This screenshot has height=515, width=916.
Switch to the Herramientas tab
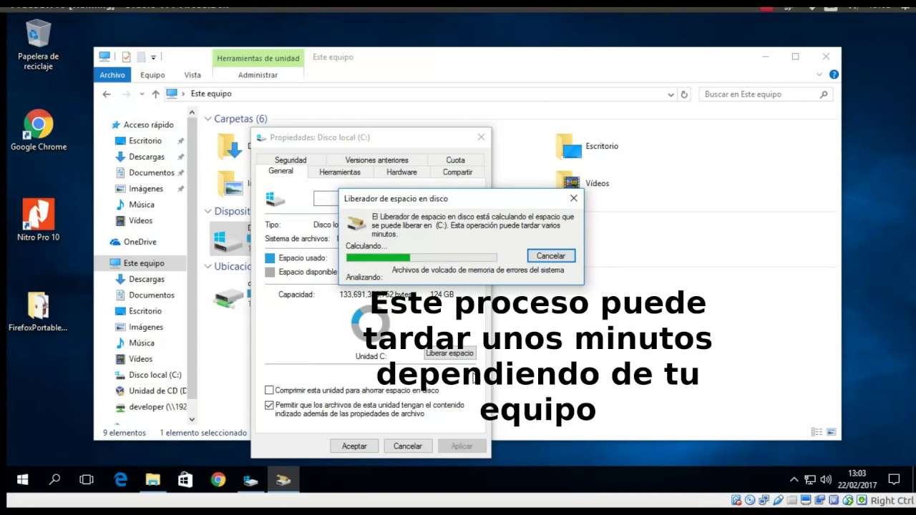click(339, 172)
